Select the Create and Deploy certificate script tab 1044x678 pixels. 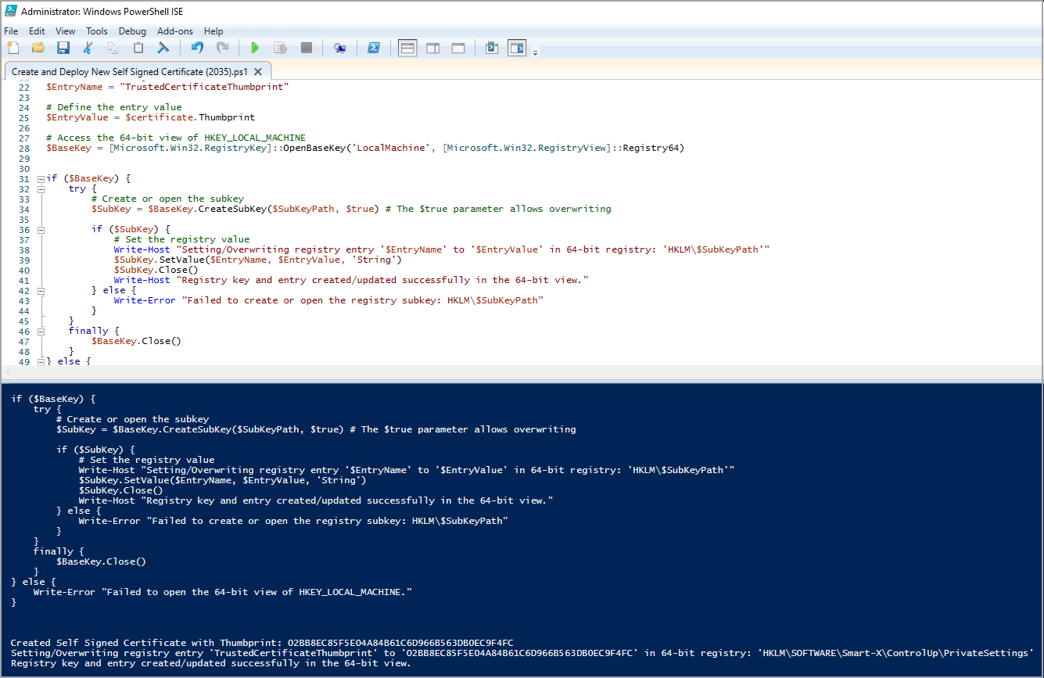[130, 71]
